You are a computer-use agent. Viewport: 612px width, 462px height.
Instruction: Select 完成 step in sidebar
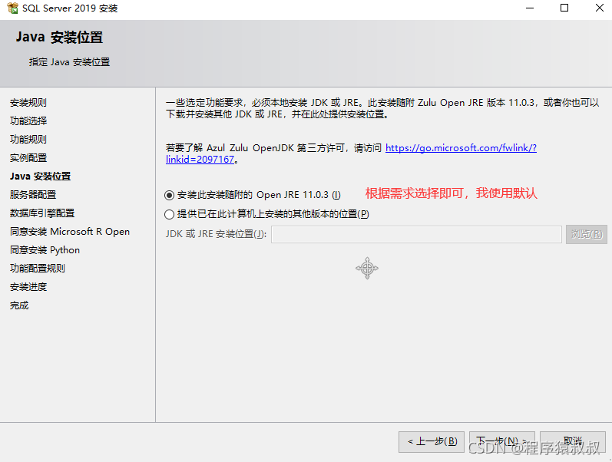click(19, 305)
